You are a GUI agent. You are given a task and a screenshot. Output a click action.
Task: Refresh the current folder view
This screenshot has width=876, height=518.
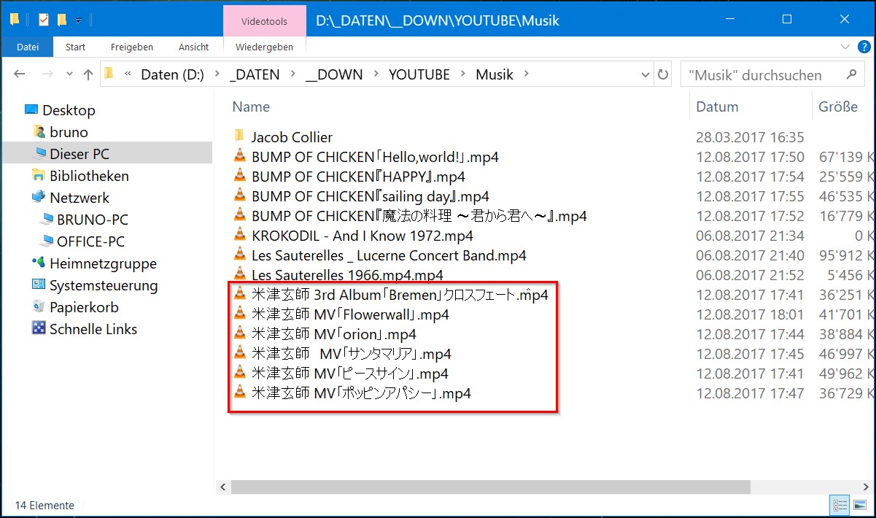click(x=663, y=74)
